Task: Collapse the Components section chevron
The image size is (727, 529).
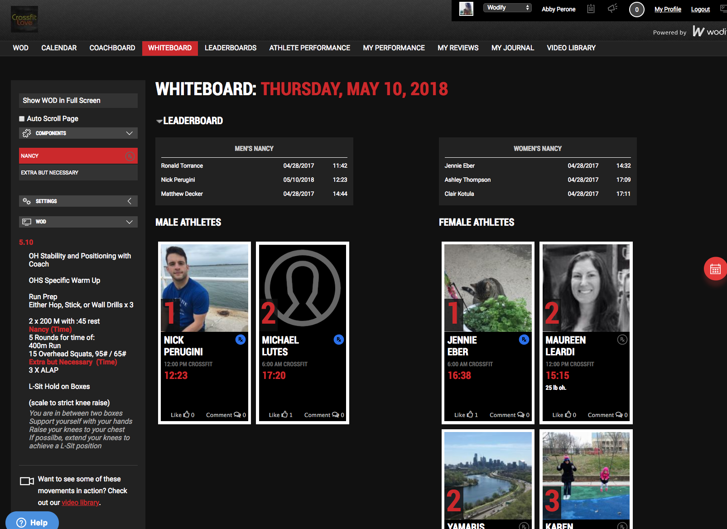Action: 129,133
